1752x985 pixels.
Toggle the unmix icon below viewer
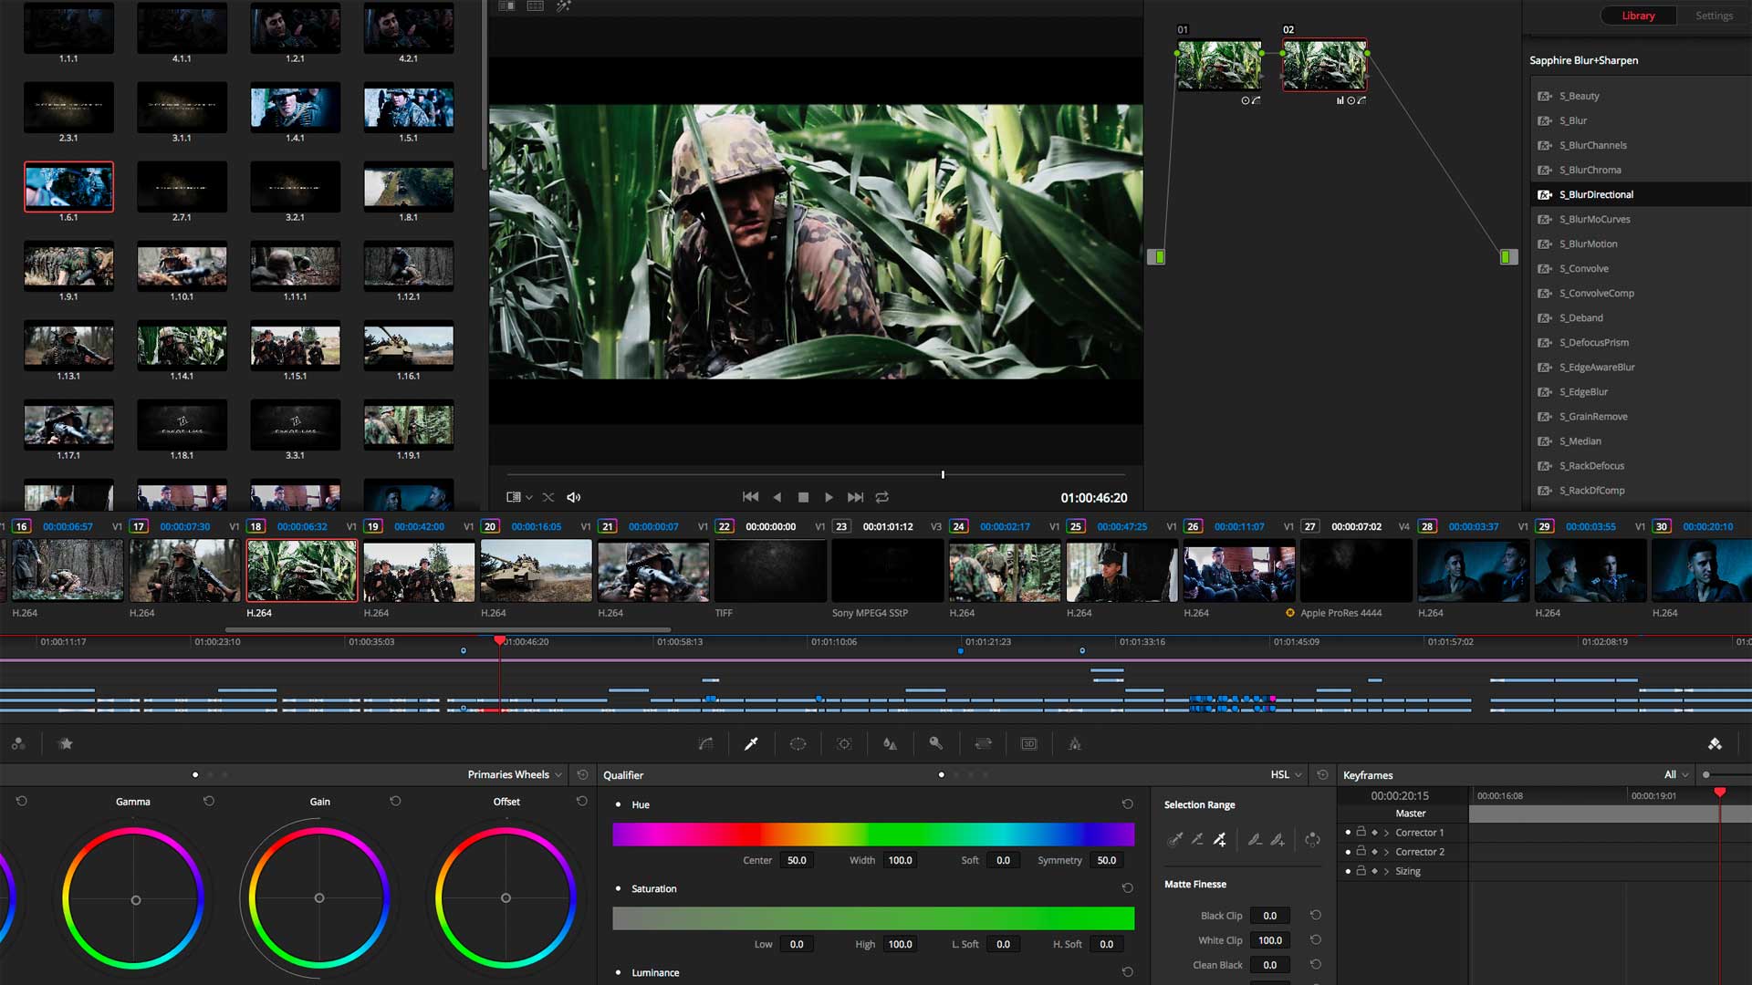click(x=547, y=497)
